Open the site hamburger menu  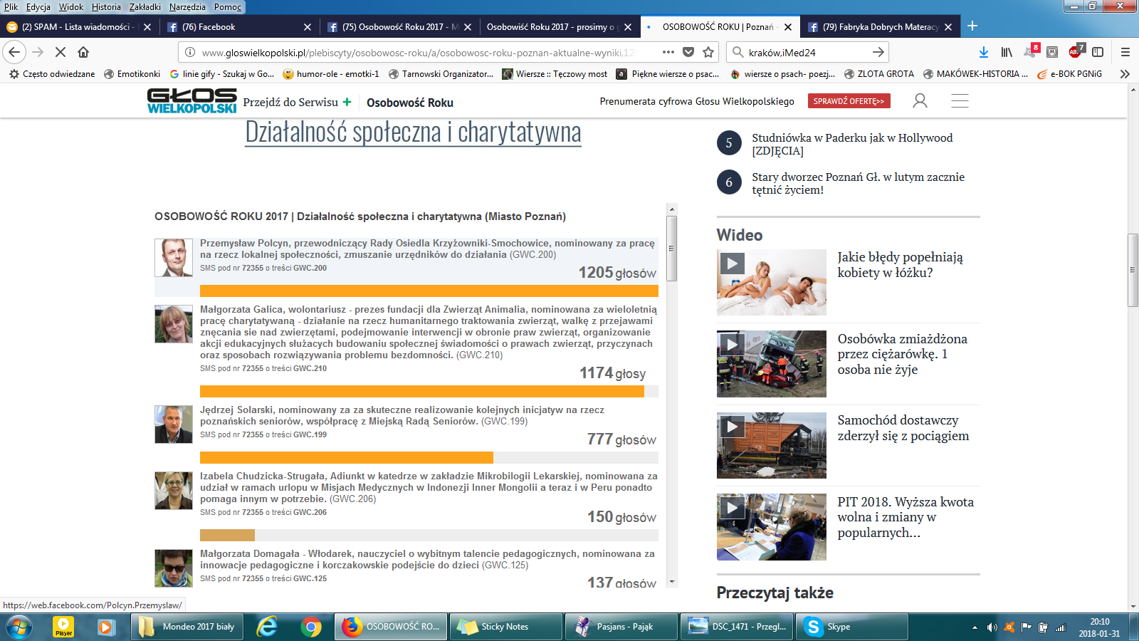[x=960, y=101]
